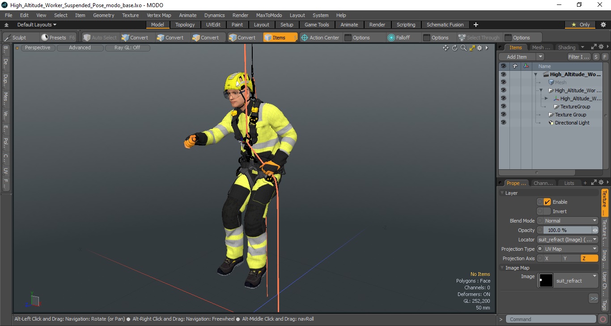Expand the Items panel to full size
Viewport: 611px width, 326px height.
coord(594,47)
